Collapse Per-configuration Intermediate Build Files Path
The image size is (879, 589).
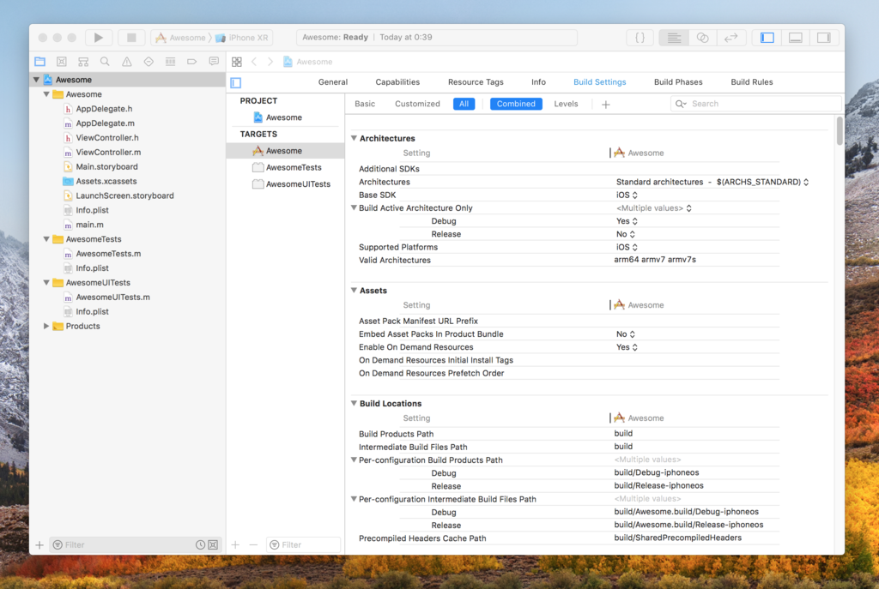354,499
